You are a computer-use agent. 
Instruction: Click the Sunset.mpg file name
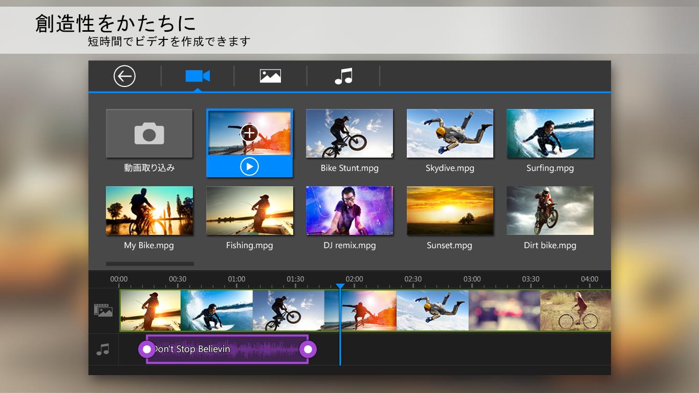(449, 246)
